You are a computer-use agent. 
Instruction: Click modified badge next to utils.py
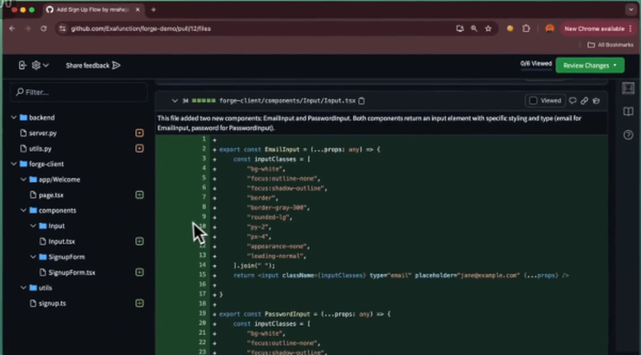(139, 148)
